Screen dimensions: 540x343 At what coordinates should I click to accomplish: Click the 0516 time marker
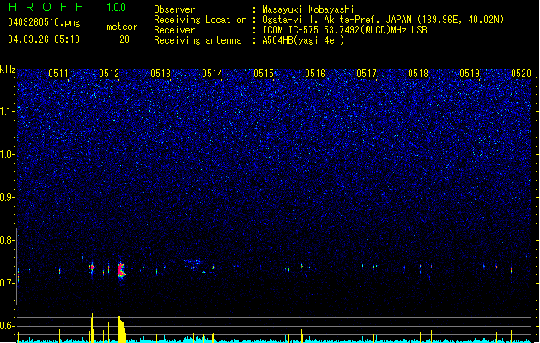click(x=315, y=74)
